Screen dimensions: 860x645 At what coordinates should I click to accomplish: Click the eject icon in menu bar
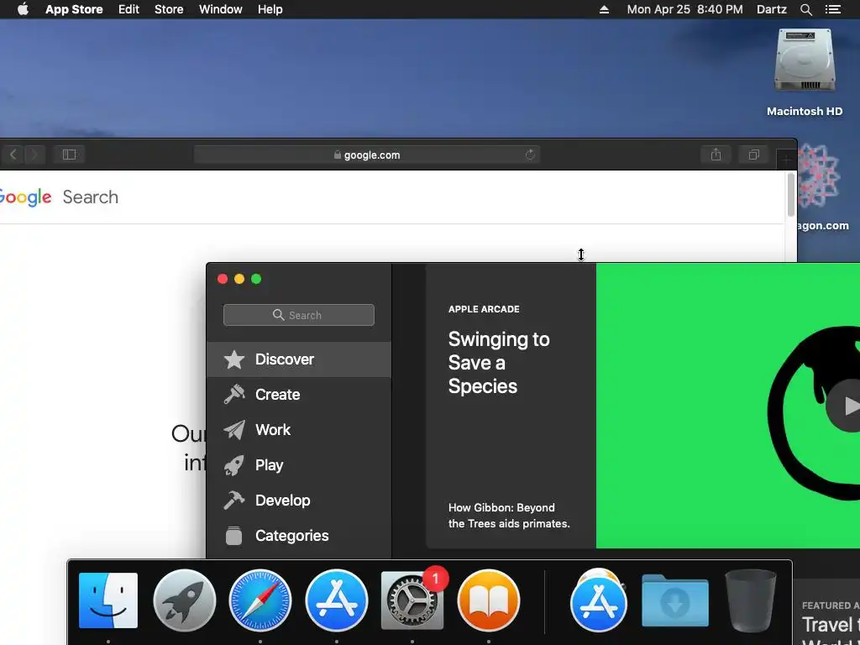604,9
